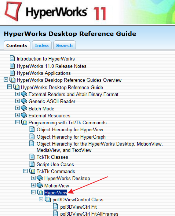The image size is (175, 216).
Task: Click page icon beside HyperWorks 11.0 Release Notes
Action: [12, 66]
